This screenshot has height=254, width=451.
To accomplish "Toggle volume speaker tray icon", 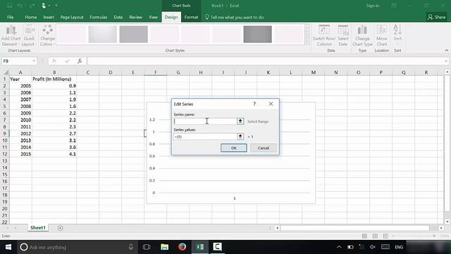I will click(x=373, y=247).
